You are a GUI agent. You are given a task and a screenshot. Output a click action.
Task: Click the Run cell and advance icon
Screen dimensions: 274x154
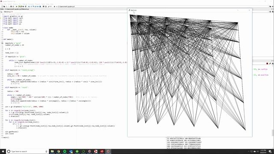click(x=21, y=6)
